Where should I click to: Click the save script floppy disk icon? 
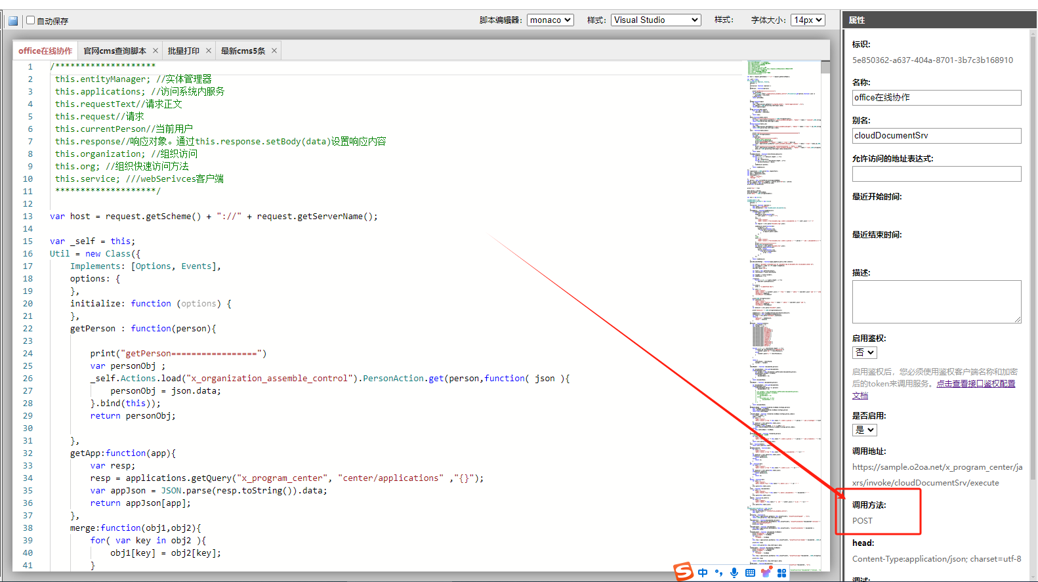13,21
